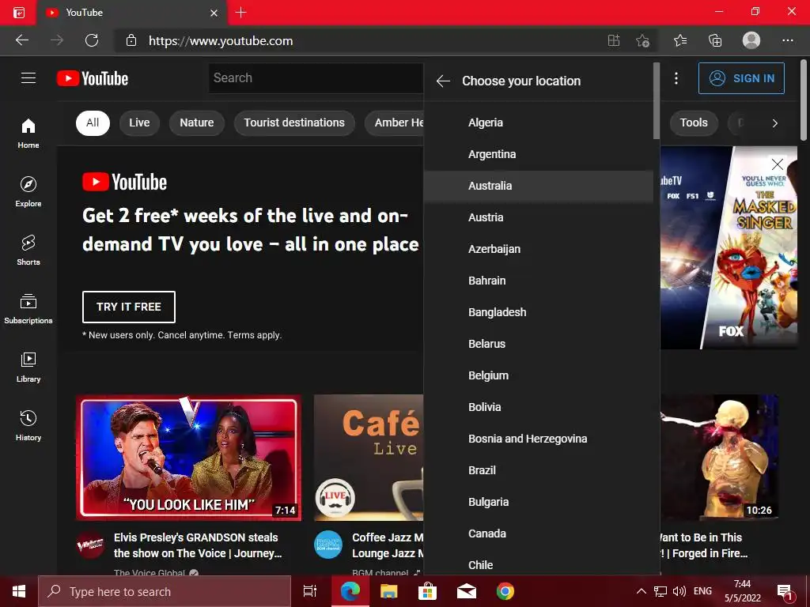The width and height of the screenshot is (810, 607).
Task: Open History in the sidebar
Action: click(28, 424)
